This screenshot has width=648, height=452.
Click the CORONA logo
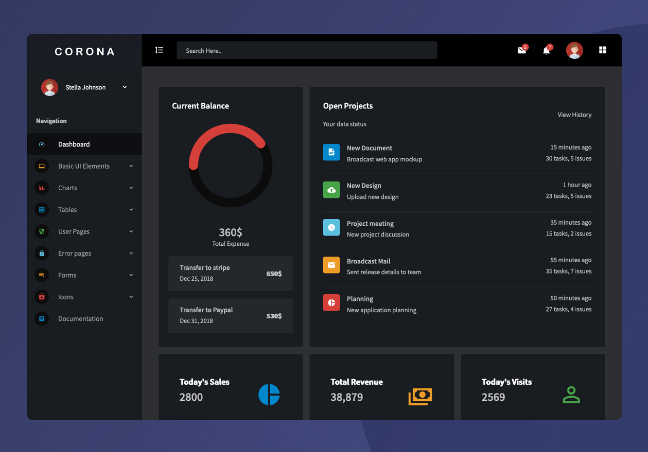[85, 52]
